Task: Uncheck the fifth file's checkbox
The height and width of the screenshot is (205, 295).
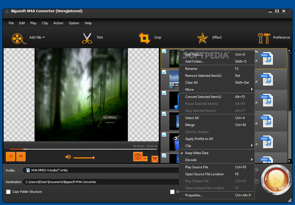Action: (164, 135)
